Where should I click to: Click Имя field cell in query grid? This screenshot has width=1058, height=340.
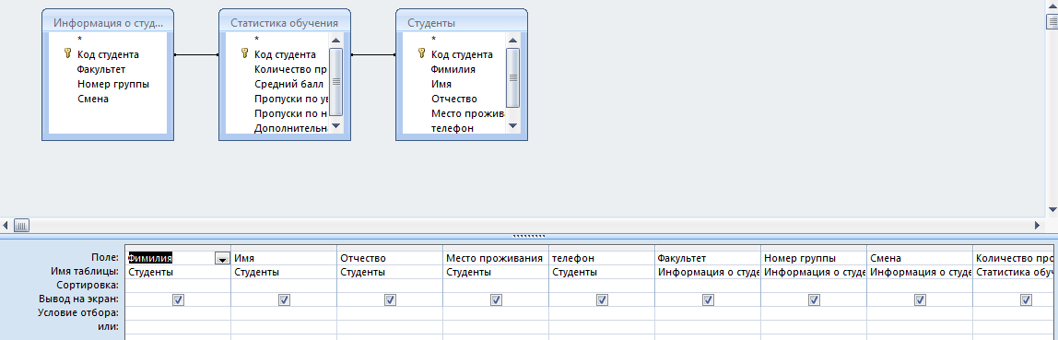284,258
